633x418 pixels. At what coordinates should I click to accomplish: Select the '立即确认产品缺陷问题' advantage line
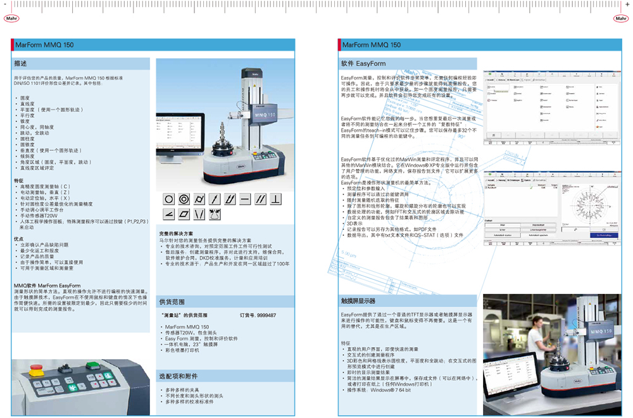pos(44,244)
